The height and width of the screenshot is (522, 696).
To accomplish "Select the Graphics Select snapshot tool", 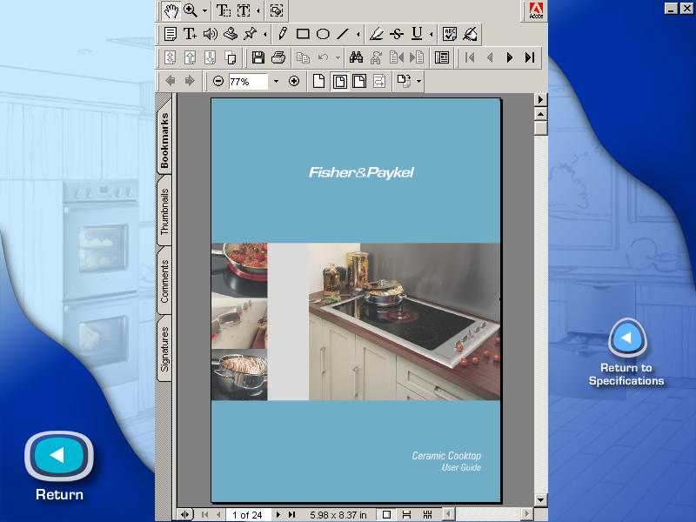I will click(277, 10).
